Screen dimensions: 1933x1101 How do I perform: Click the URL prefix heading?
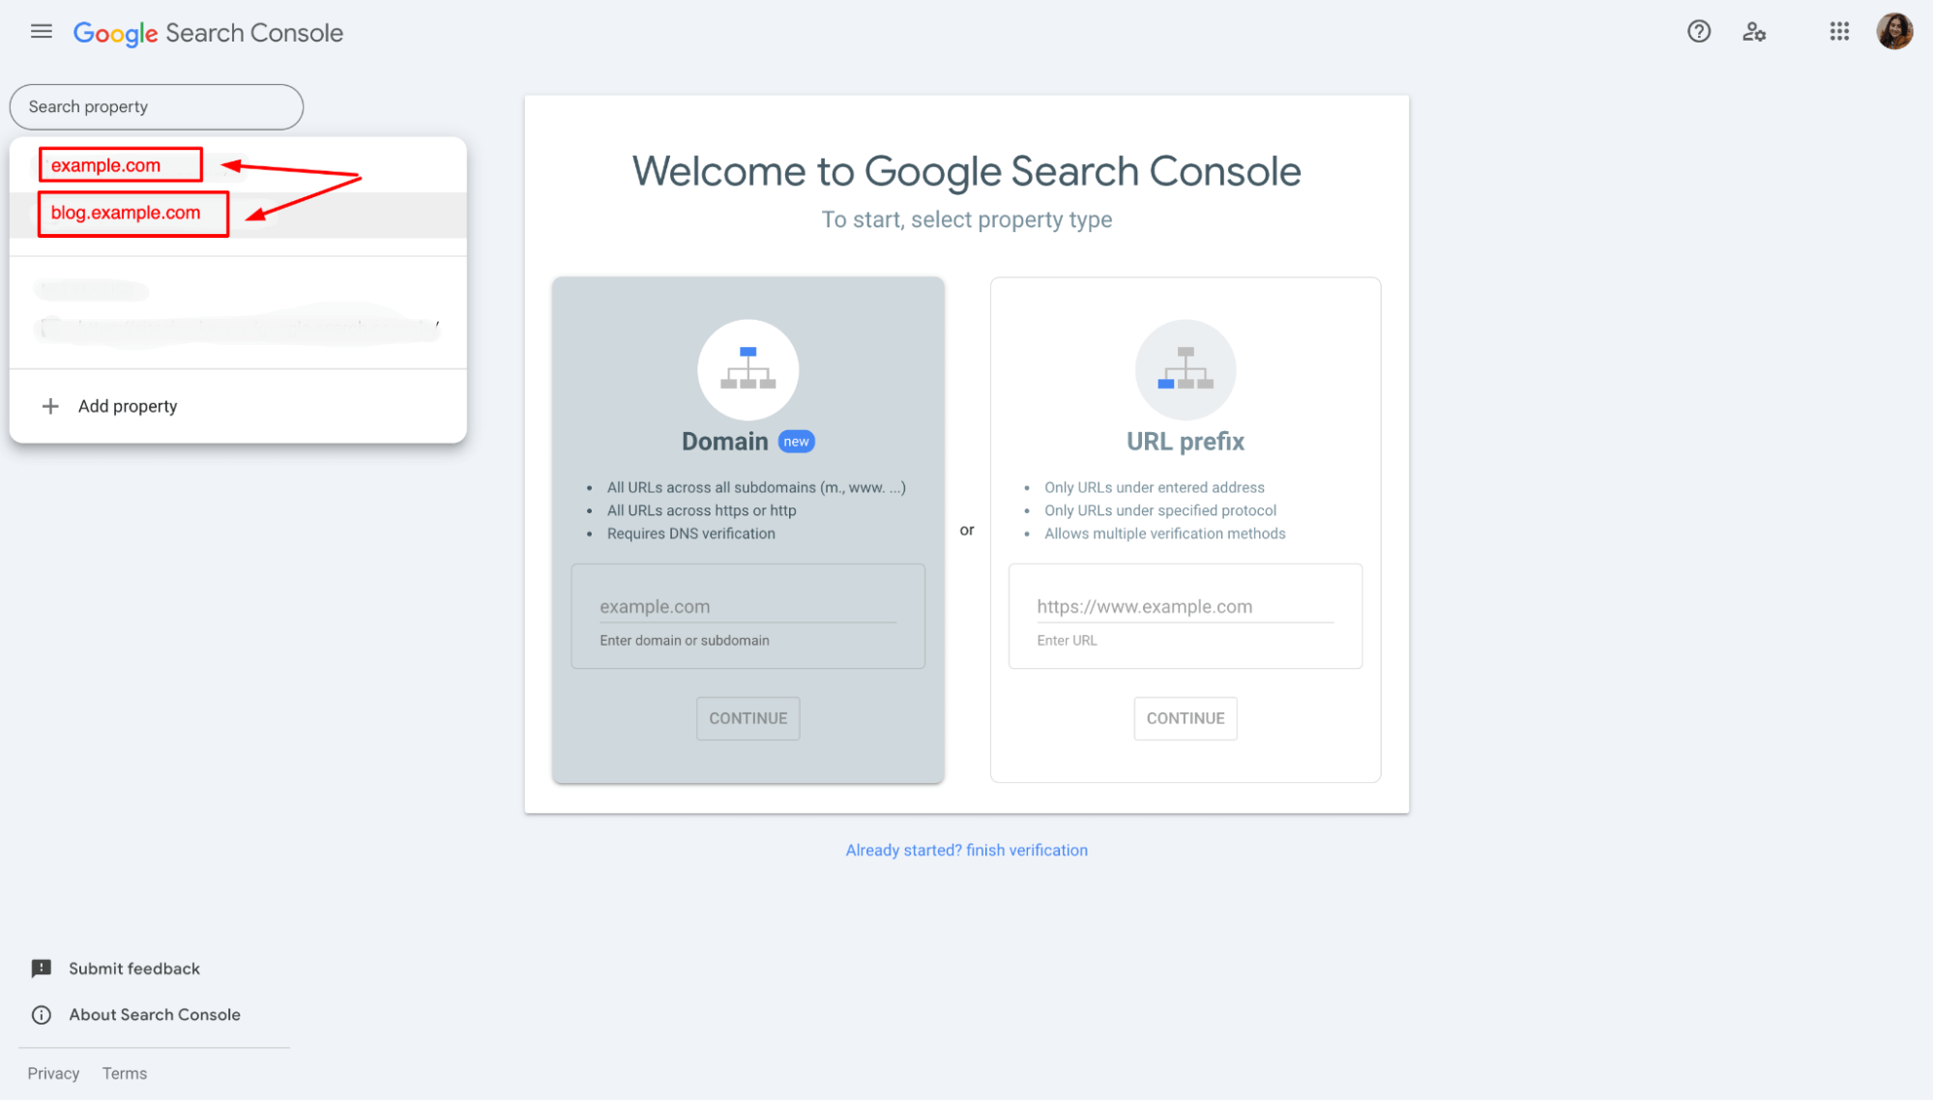coord(1186,442)
